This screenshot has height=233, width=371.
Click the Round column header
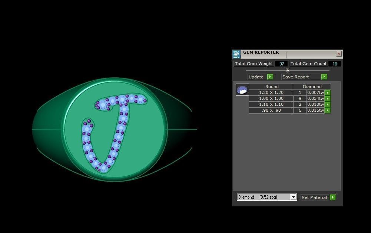(x=271, y=87)
